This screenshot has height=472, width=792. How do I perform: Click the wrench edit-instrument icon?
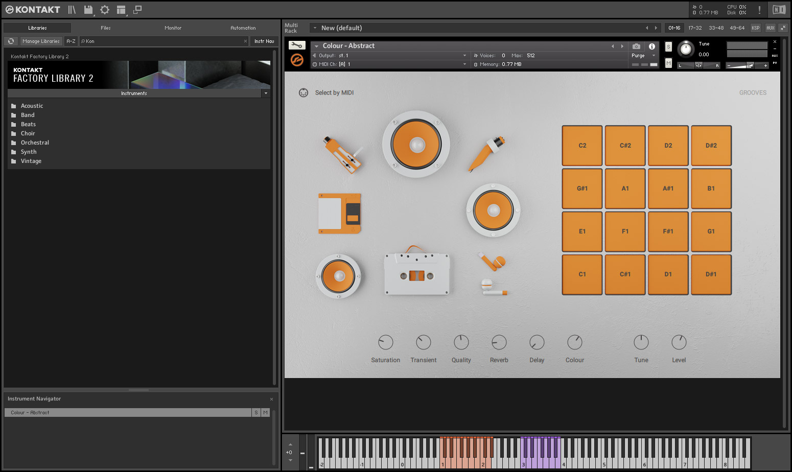pos(297,45)
